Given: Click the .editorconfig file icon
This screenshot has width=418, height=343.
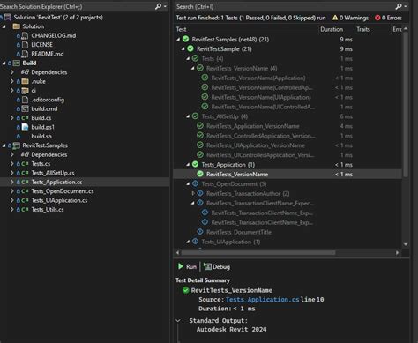Looking at the screenshot, I should (26, 100).
